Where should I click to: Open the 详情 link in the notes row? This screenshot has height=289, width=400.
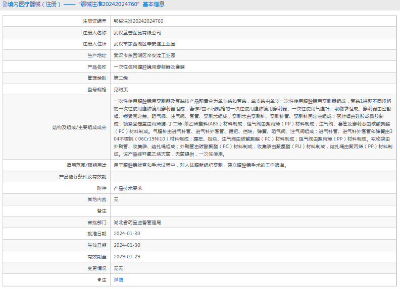(118, 280)
